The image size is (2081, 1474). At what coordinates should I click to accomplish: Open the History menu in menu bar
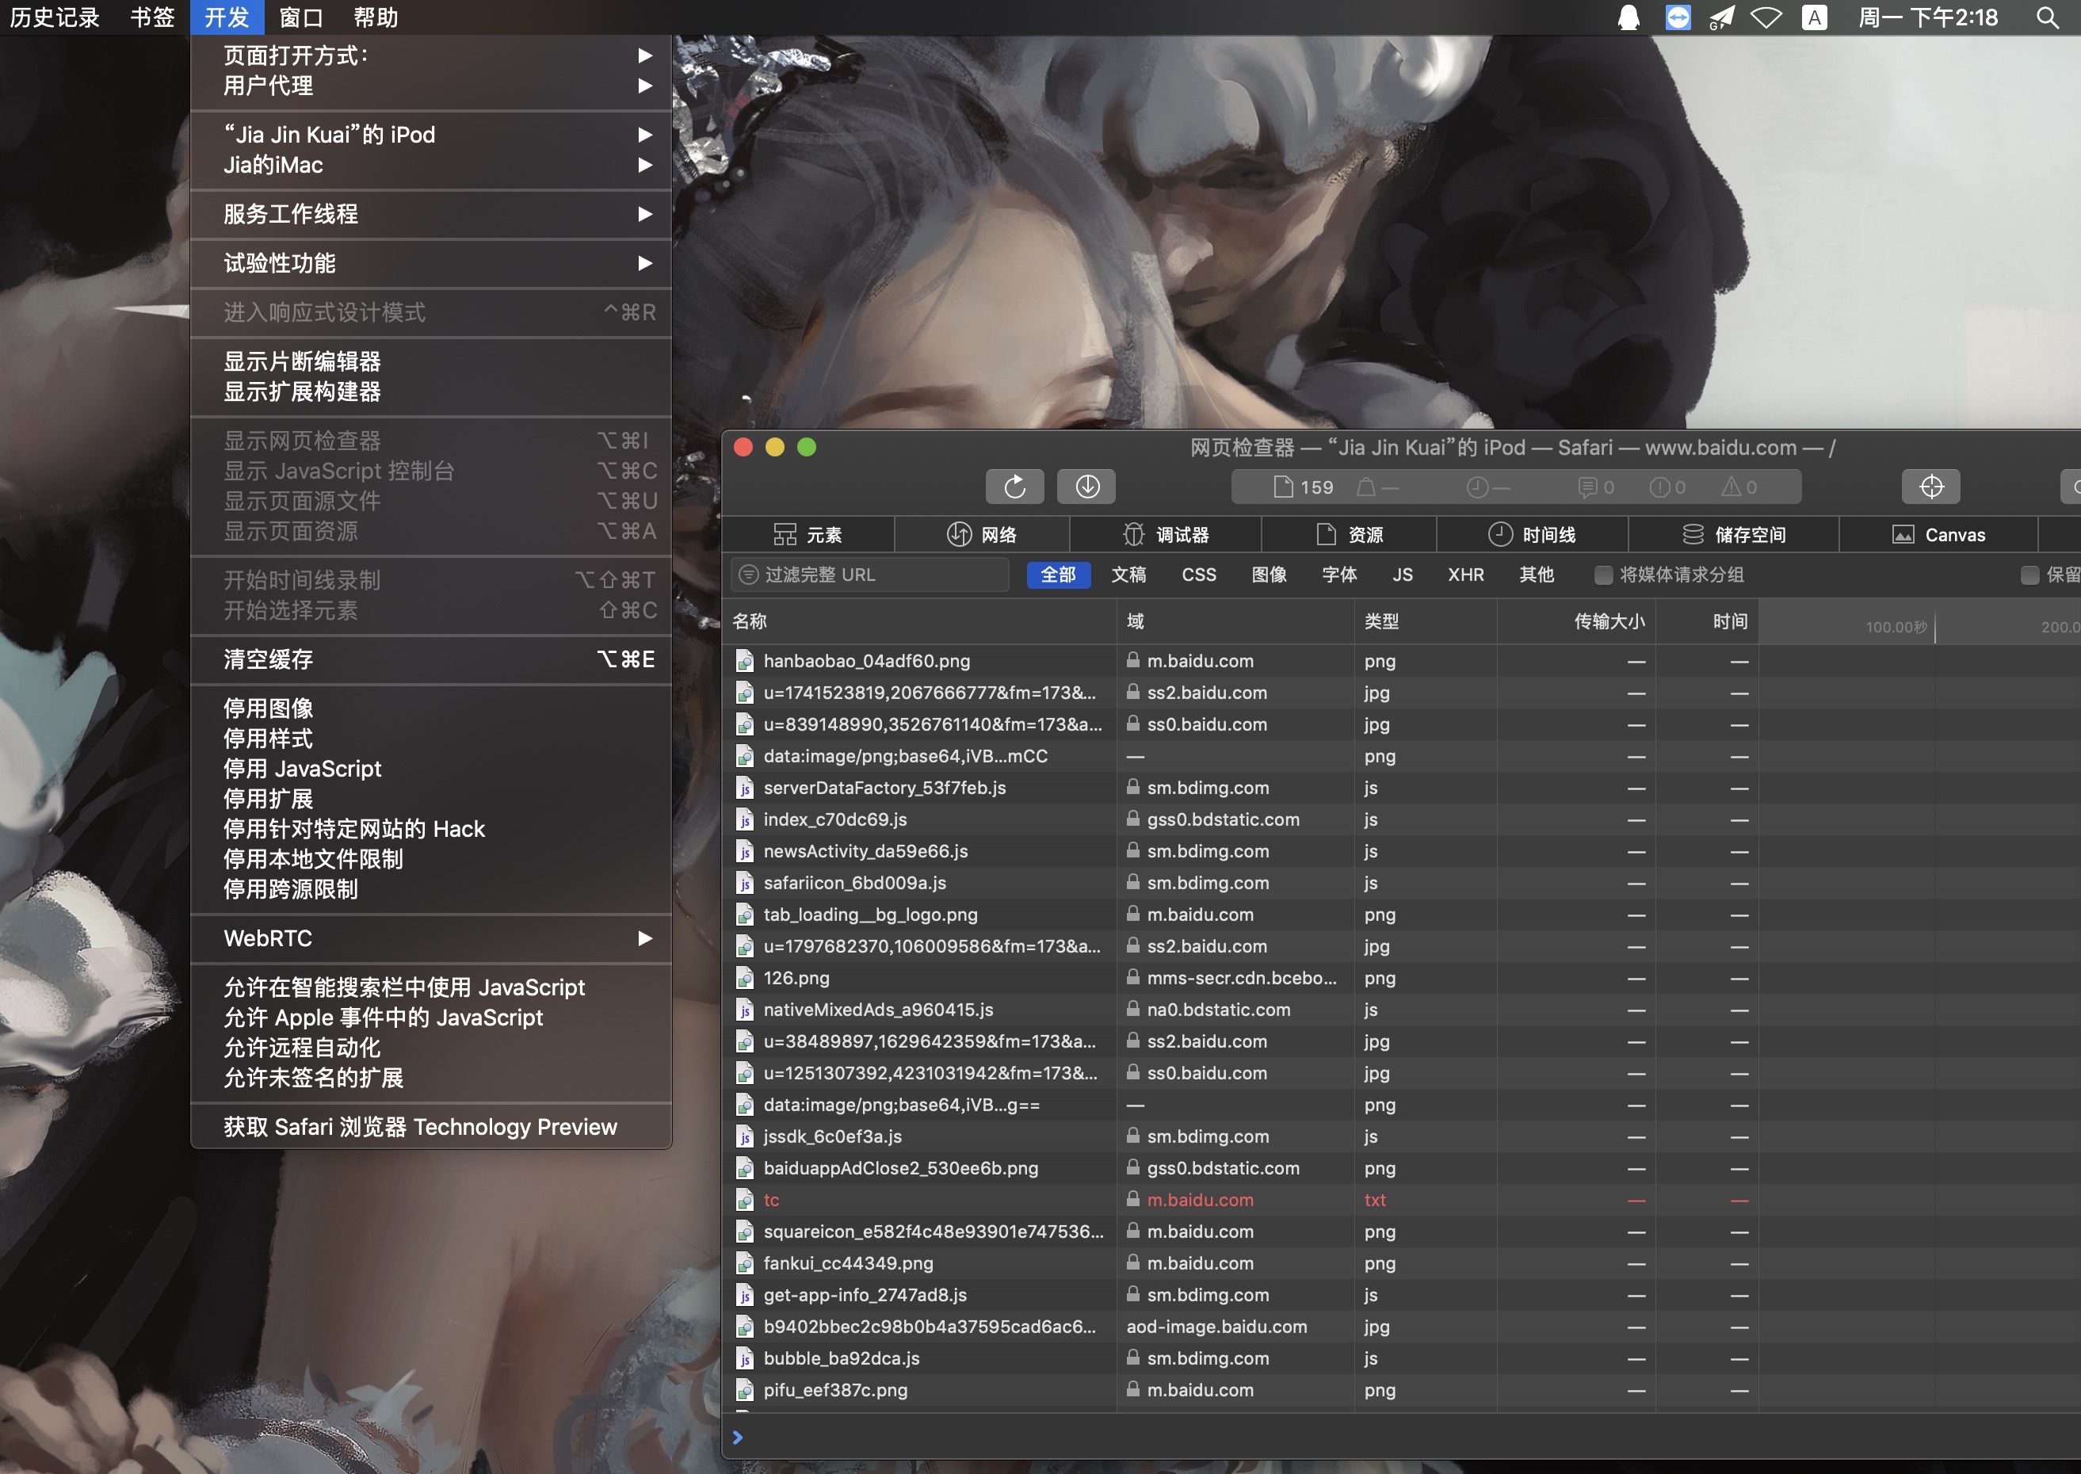point(55,17)
